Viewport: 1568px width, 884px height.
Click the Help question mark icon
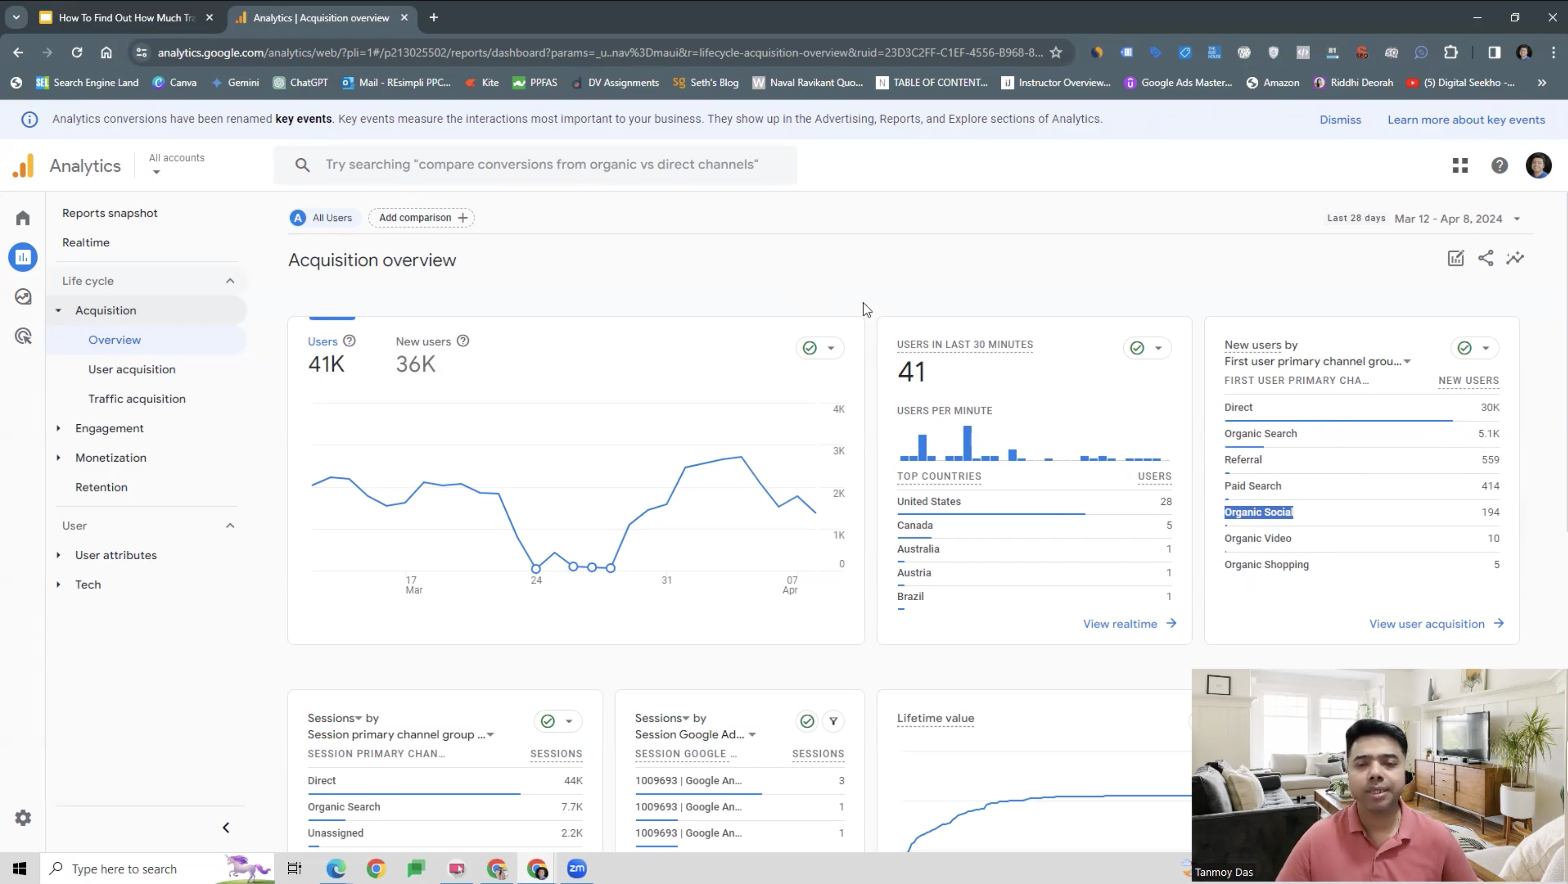[x=1499, y=166]
